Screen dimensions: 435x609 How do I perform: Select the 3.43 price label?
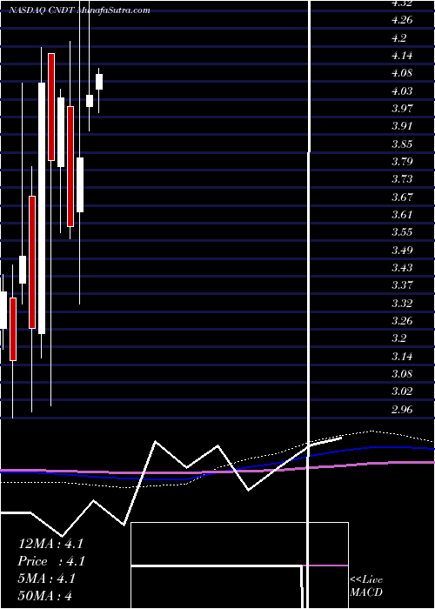tap(402, 268)
